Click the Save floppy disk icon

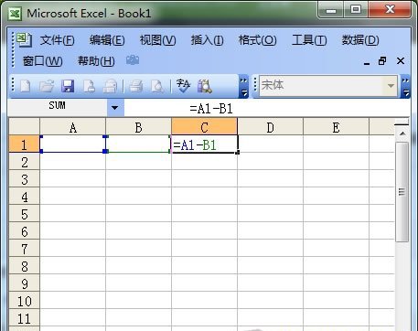point(68,86)
